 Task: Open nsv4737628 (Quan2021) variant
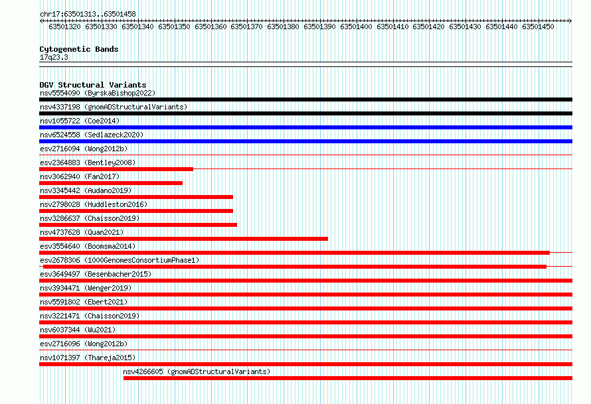[x=82, y=232]
